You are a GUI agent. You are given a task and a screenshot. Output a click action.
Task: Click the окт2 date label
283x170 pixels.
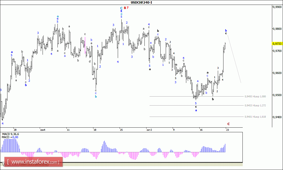[x=149, y=130]
